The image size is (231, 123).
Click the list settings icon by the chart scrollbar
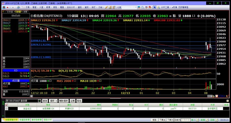[x=214, y=96]
